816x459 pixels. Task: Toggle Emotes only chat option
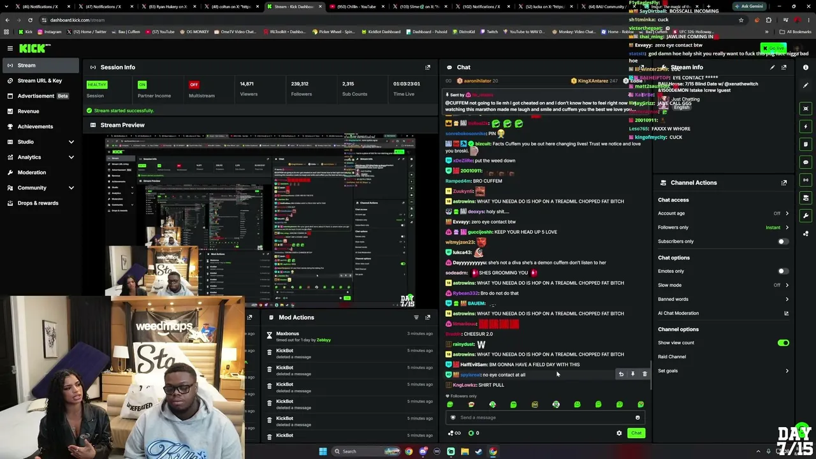point(783,272)
